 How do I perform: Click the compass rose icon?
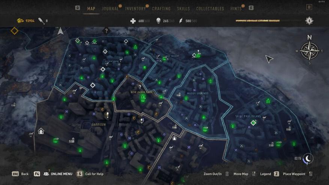[309, 51]
